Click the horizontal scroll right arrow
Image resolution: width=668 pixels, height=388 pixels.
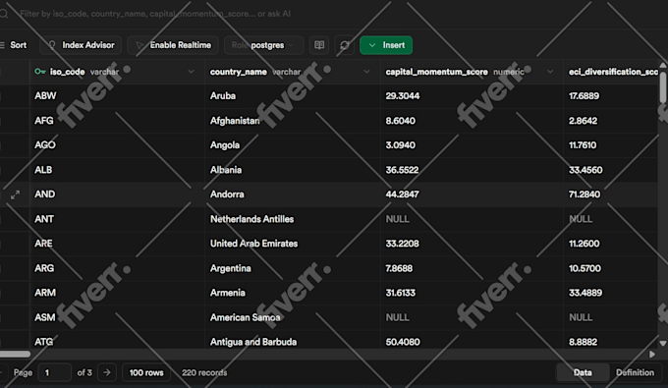[x=652, y=354]
